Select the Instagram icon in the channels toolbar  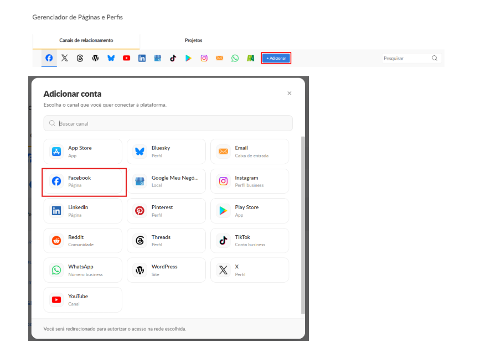204,58
